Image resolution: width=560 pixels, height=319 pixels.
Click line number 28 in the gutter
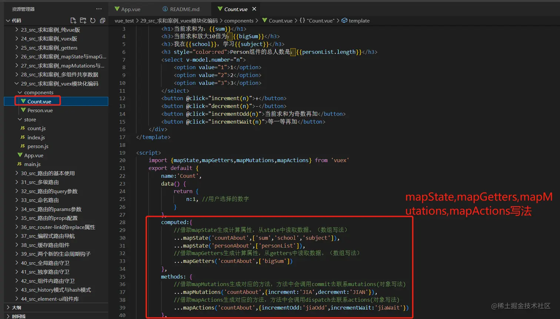coord(122,222)
